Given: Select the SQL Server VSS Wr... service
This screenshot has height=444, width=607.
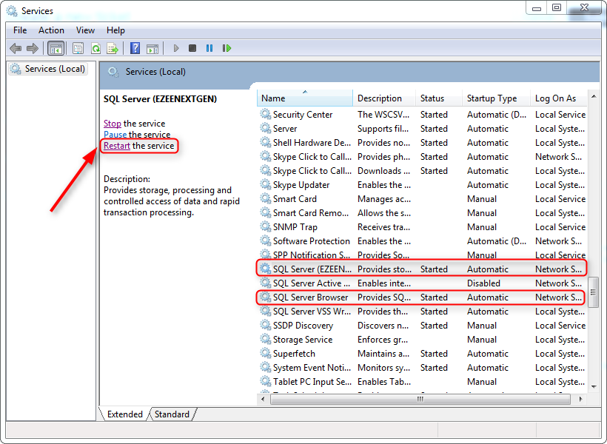Looking at the screenshot, I should (x=312, y=312).
